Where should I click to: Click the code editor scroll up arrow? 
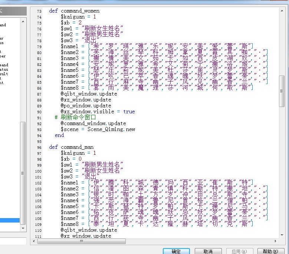(282, 11)
